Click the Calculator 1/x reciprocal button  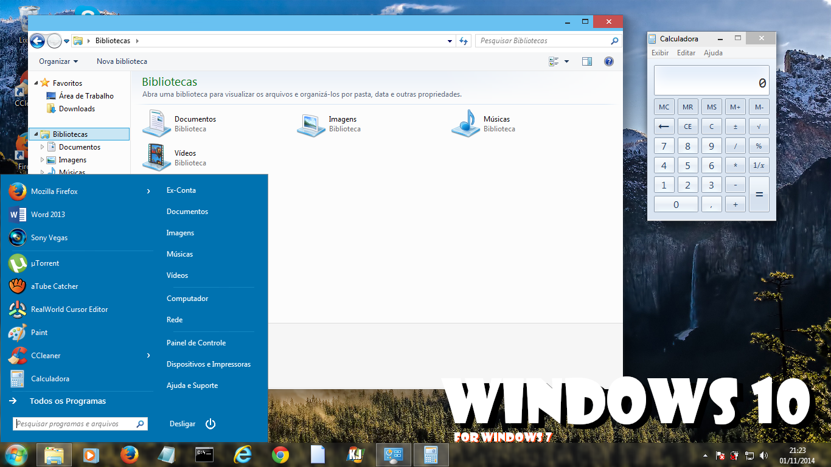(759, 165)
